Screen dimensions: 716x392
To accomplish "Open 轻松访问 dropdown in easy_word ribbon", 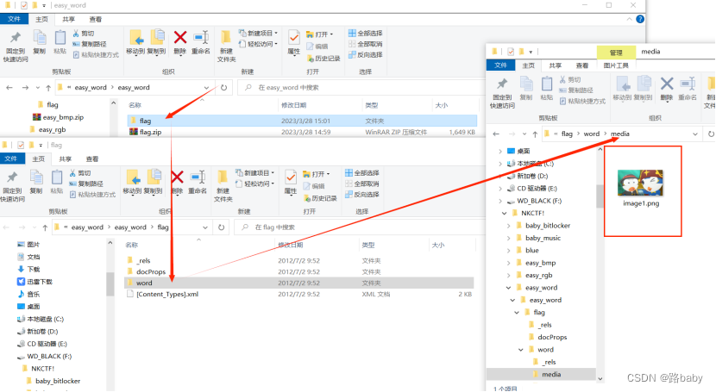I will coord(258,44).
